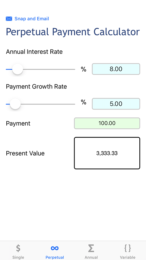The height and width of the screenshot is (260, 146).
Task: Click the Annual Interest Rate slider knob
Action: pos(17,69)
